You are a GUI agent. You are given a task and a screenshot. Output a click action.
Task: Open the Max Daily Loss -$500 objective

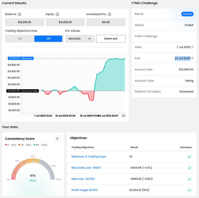[x=86, y=168]
